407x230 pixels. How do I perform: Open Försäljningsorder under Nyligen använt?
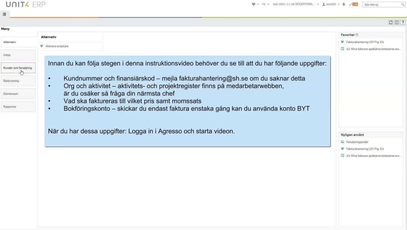pos(357,142)
